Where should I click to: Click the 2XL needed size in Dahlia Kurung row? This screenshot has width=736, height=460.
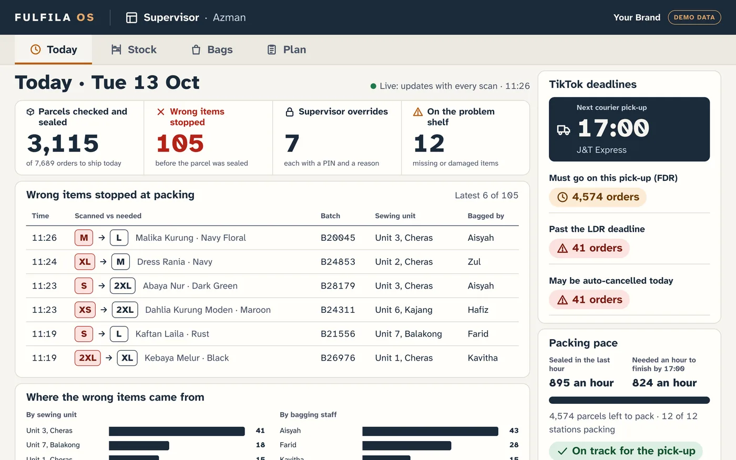point(125,310)
